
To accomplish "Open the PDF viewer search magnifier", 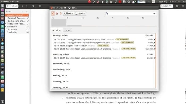I will tap(33, 6).
